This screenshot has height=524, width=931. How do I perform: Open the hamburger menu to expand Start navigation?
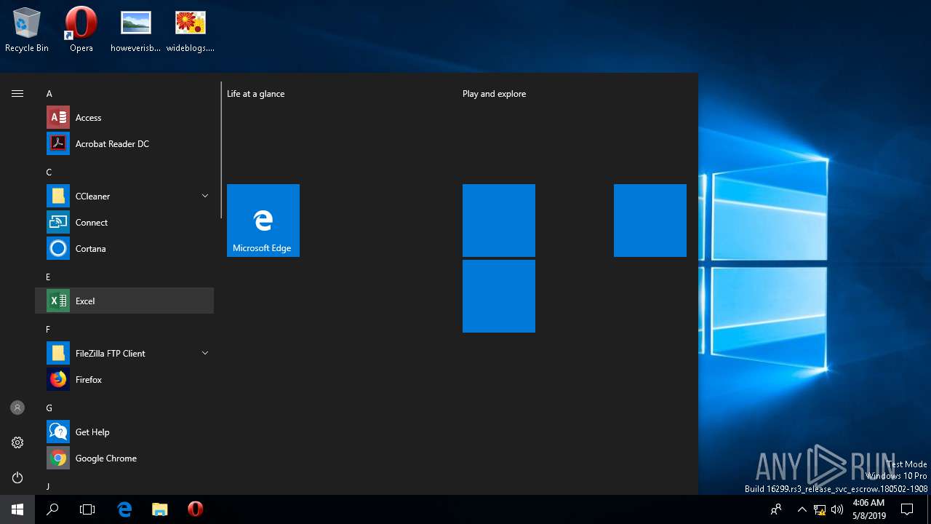(17, 93)
